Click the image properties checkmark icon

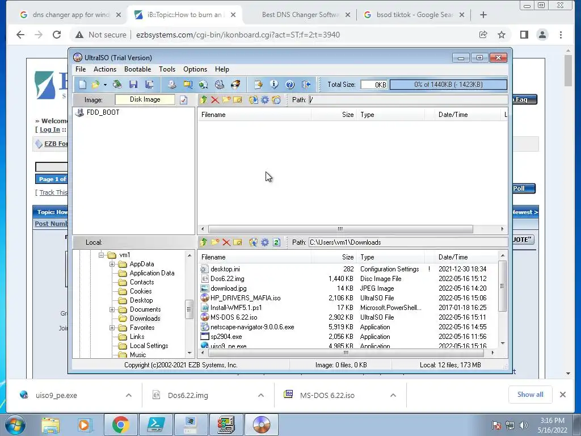click(x=183, y=100)
